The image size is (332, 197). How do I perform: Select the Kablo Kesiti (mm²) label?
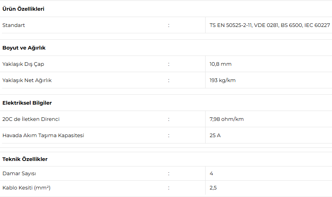coord(26,187)
